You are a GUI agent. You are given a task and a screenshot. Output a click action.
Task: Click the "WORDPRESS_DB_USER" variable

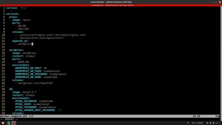28,71
